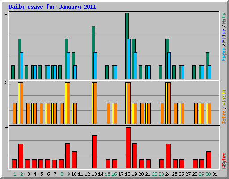This screenshot has height=179, width=229.
Task: Click the cyan "Pages" legend label
Action: pos(224,55)
